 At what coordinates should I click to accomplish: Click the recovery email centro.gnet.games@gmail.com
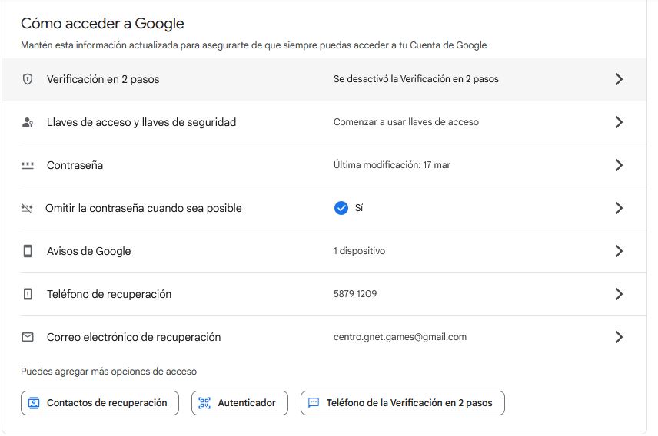[x=400, y=337]
